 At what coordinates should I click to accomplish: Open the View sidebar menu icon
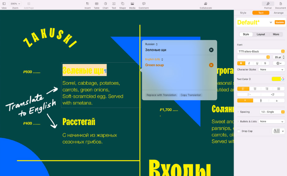[4, 4]
